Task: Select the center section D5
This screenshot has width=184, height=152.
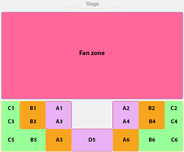Action: point(92,140)
